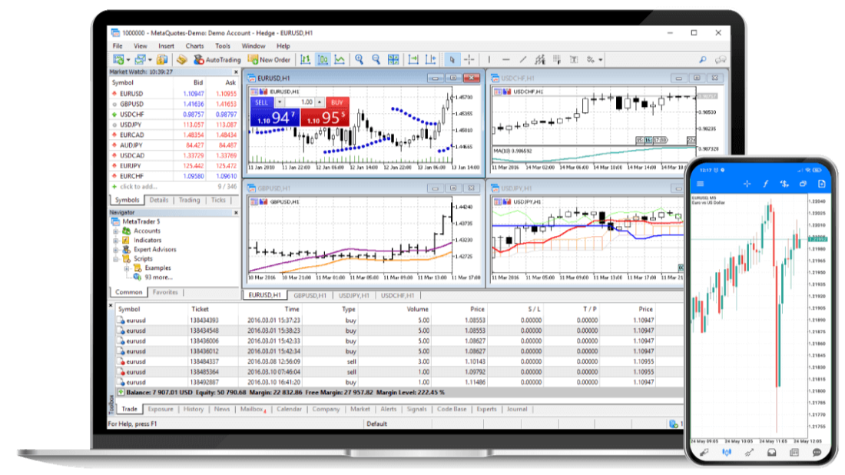Select the vertical line drawing tool

click(x=489, y=60)
